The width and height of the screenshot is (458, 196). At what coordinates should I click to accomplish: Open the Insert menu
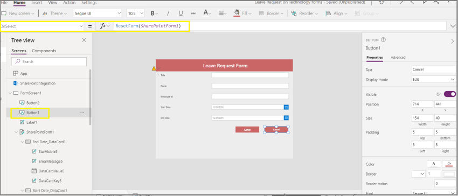[x=37, y=3]
